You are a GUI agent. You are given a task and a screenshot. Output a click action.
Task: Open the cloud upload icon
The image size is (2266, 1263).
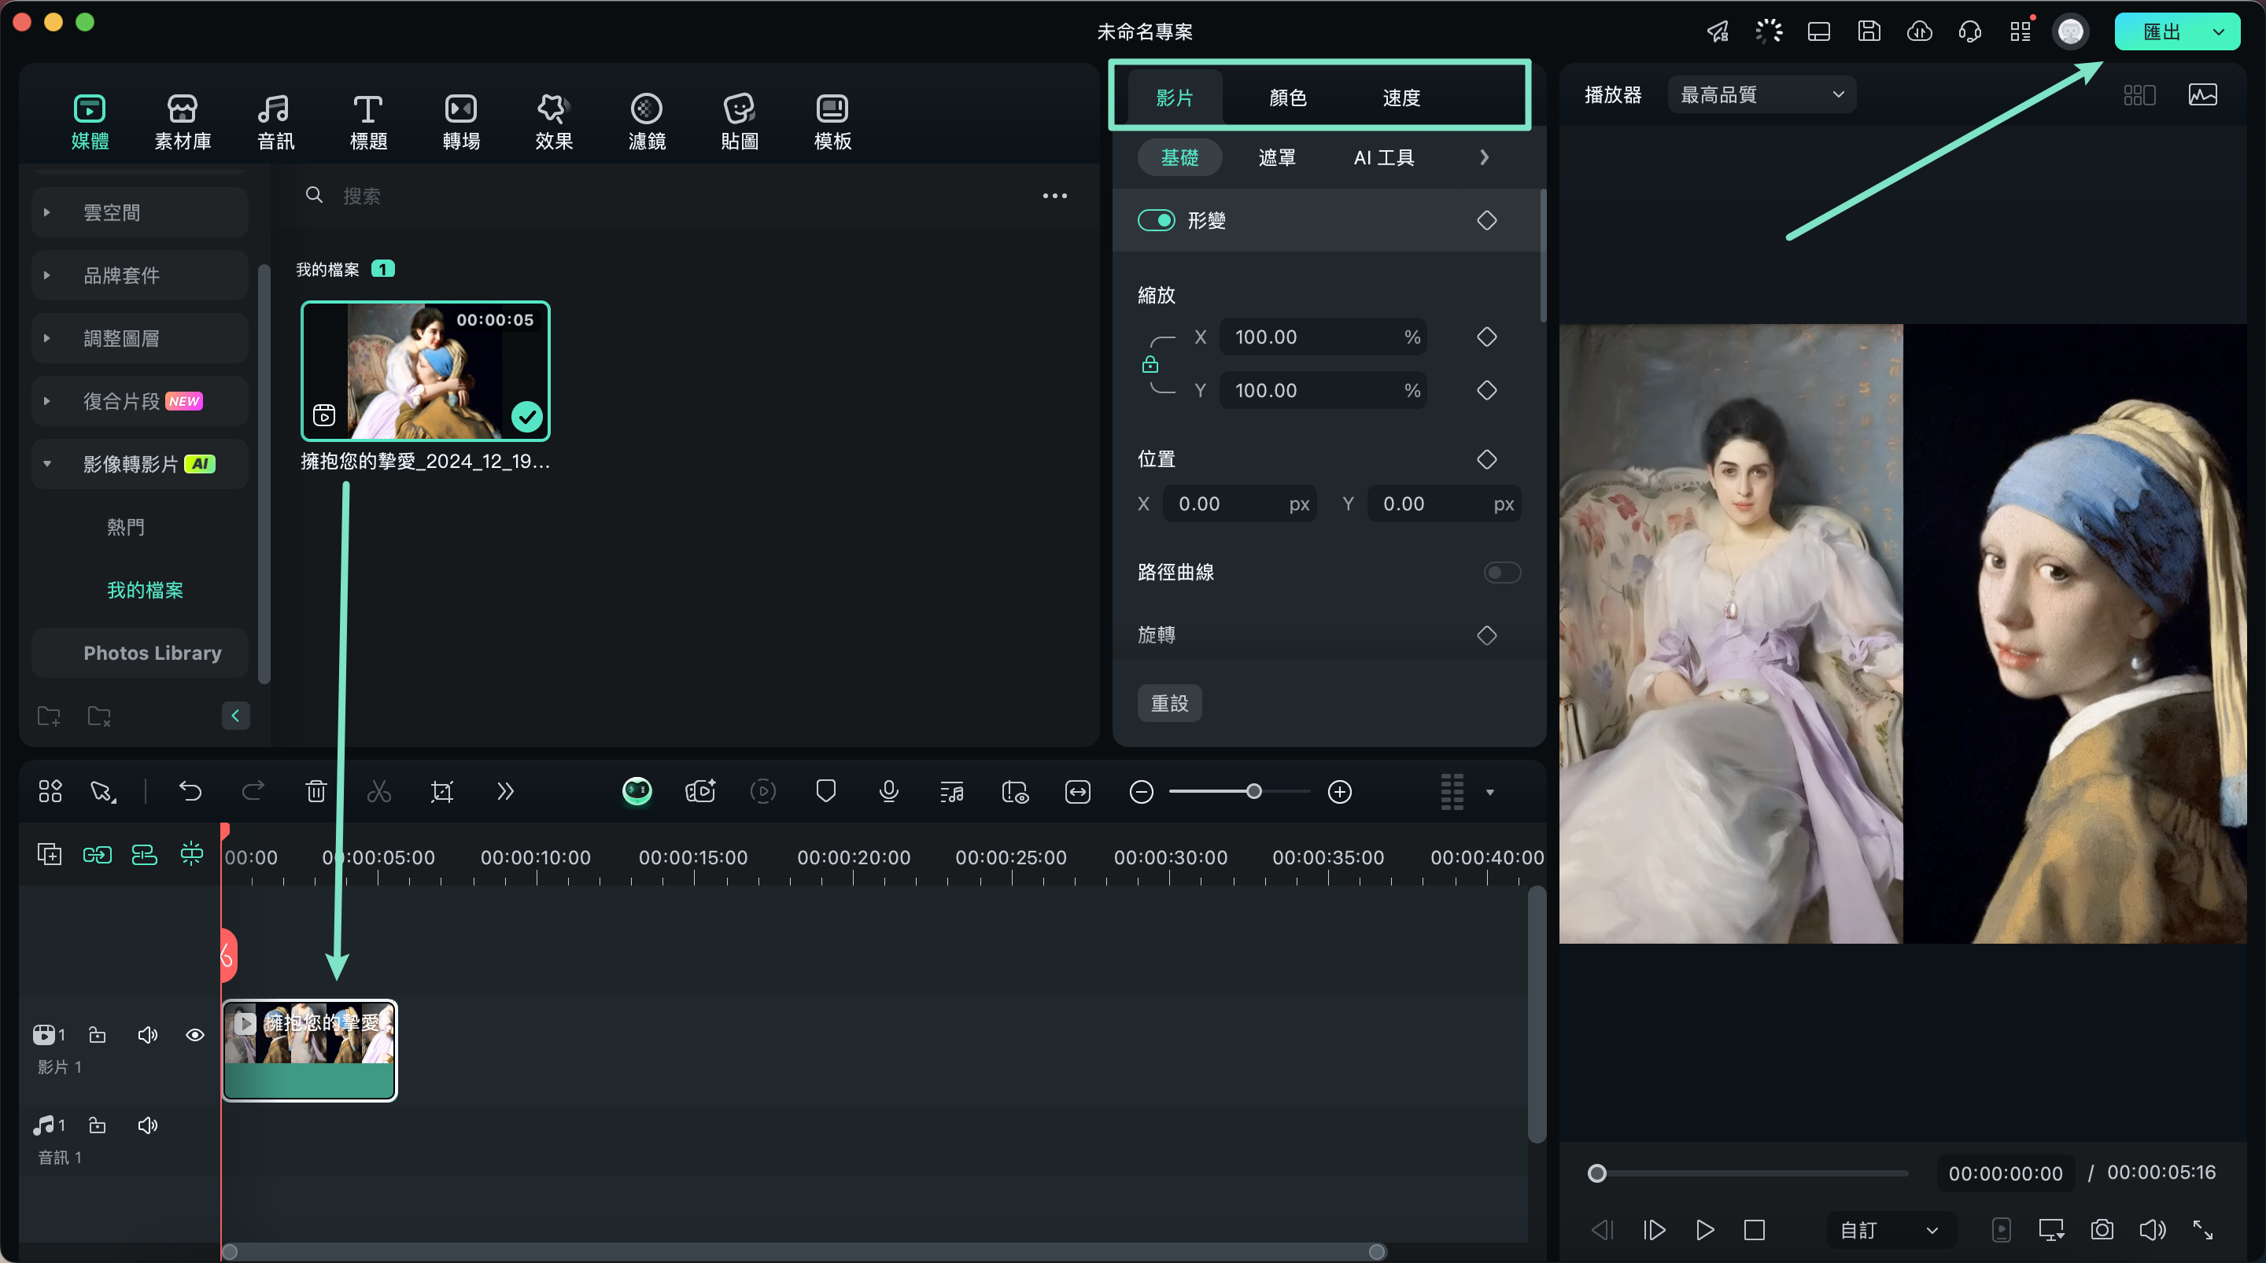1920,31
